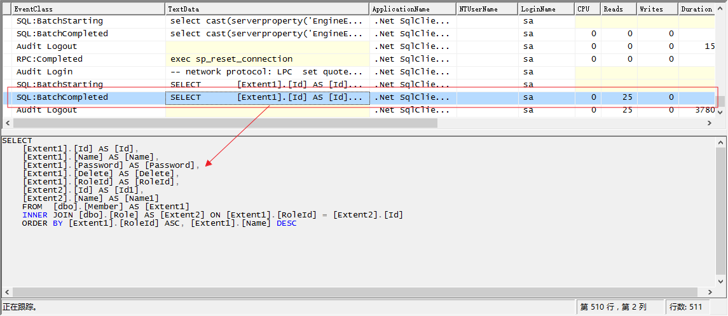Click highlighted SQL:BatchCompleted EventClass cell
728x316 pixels.
coord(88,97)
